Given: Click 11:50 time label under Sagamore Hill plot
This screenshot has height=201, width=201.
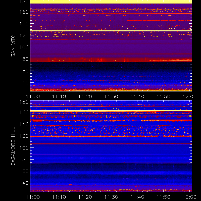Looking at the screenshot, I should click(x=164, y=197).
